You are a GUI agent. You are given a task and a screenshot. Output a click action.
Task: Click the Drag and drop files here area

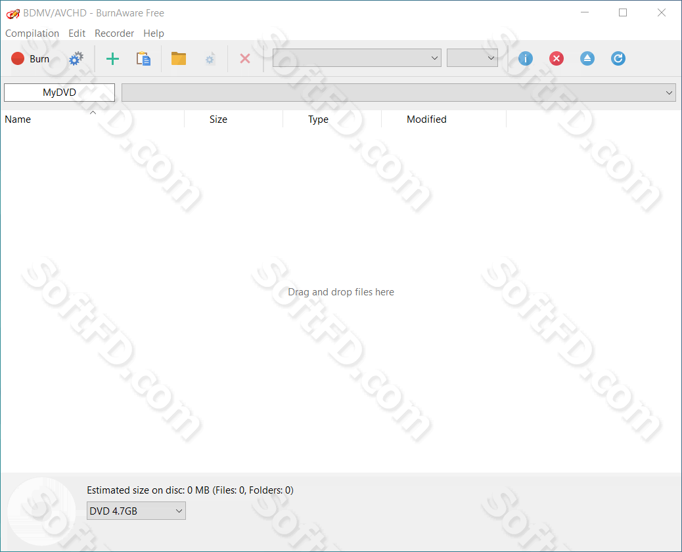click(x=341, y=292)
